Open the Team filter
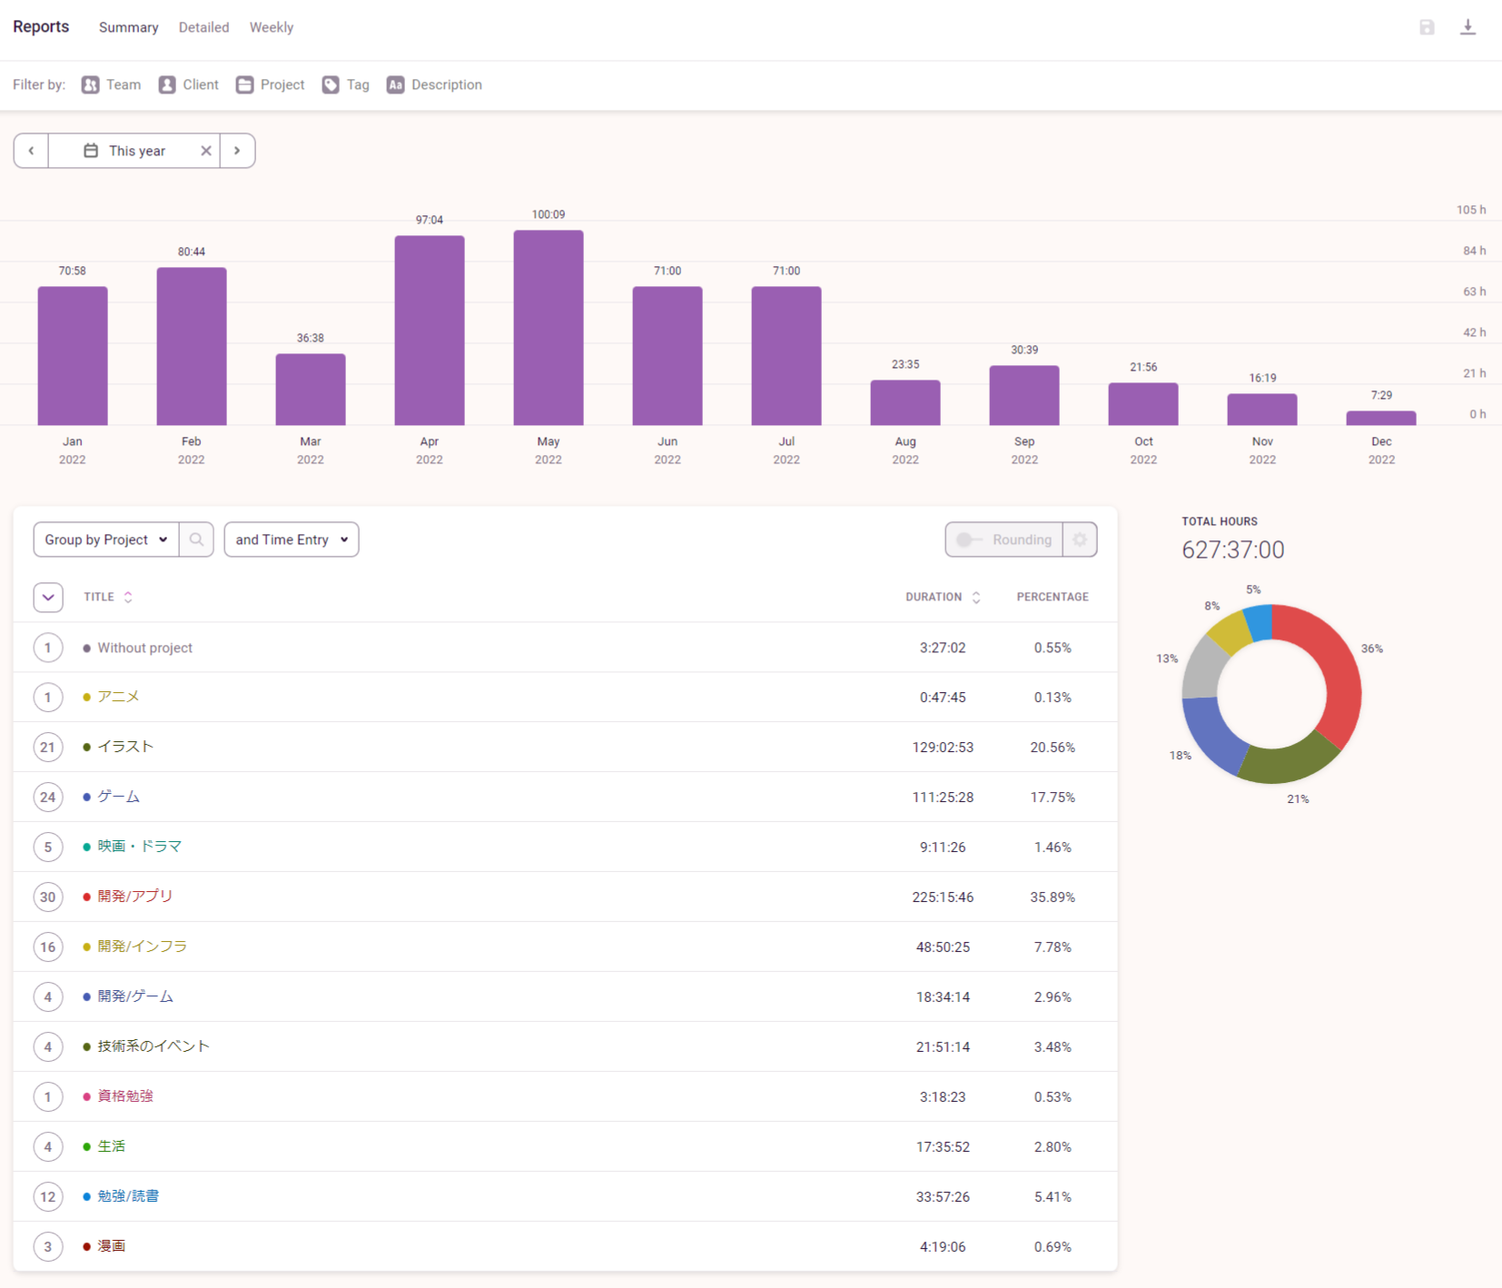The image size is (1502, 1288). pos(111,84)
